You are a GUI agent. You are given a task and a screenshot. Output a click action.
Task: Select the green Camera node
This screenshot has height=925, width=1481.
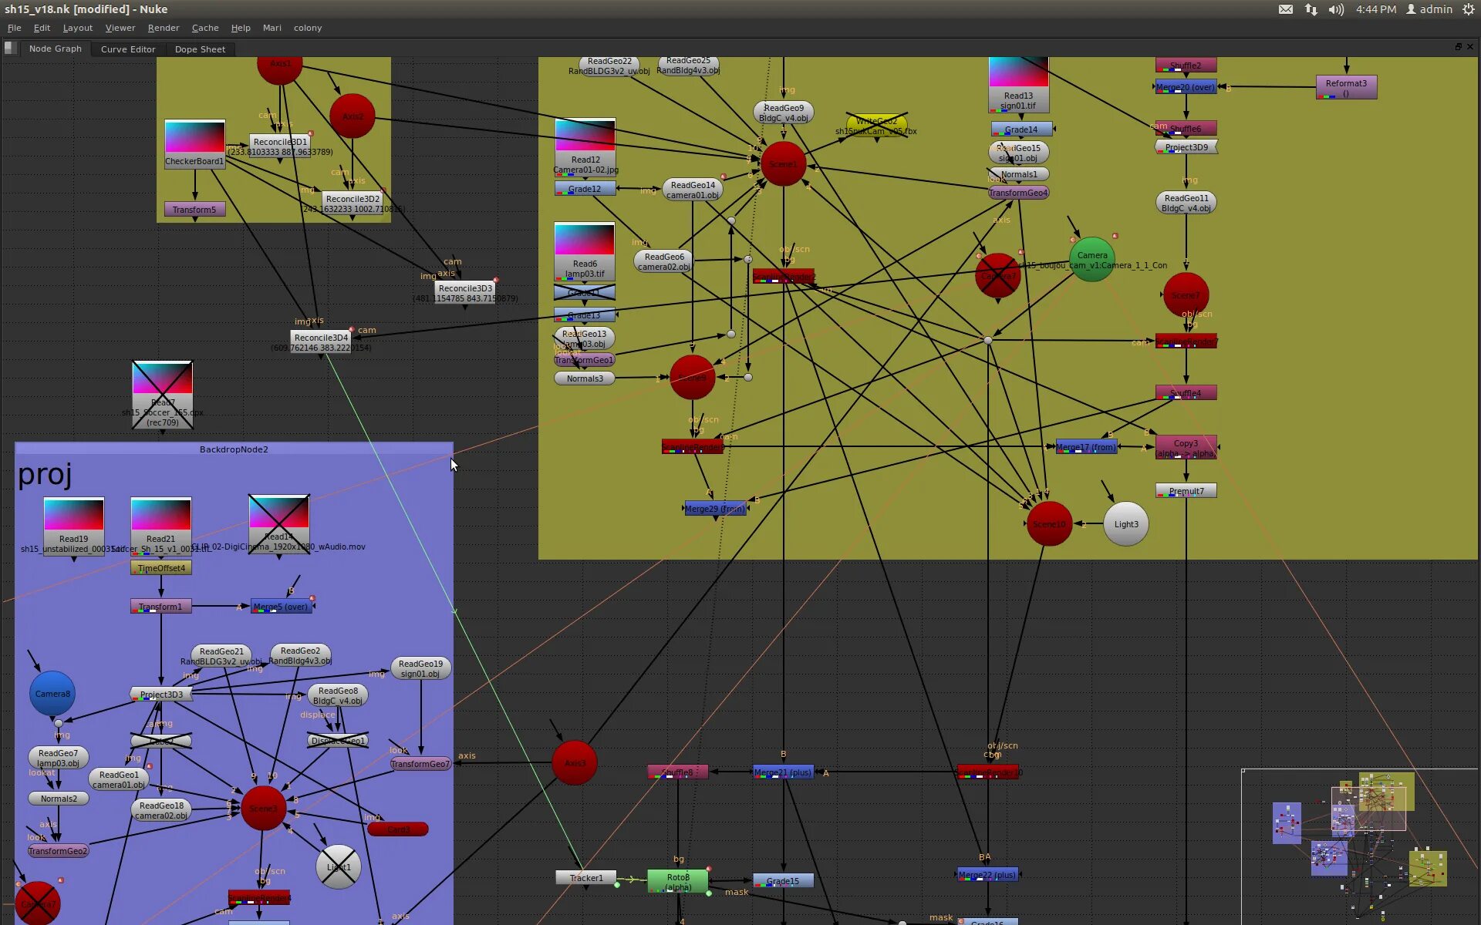[x=1092, y=259]
